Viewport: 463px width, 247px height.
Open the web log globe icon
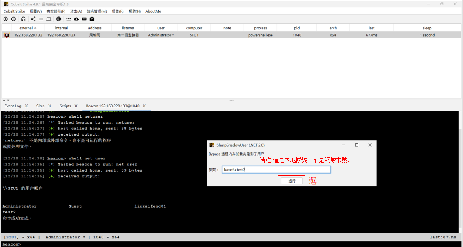point(59,19)
